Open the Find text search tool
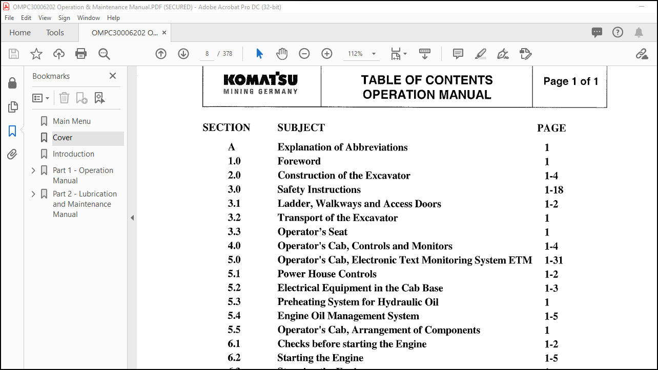 click(x=104, y=54)
